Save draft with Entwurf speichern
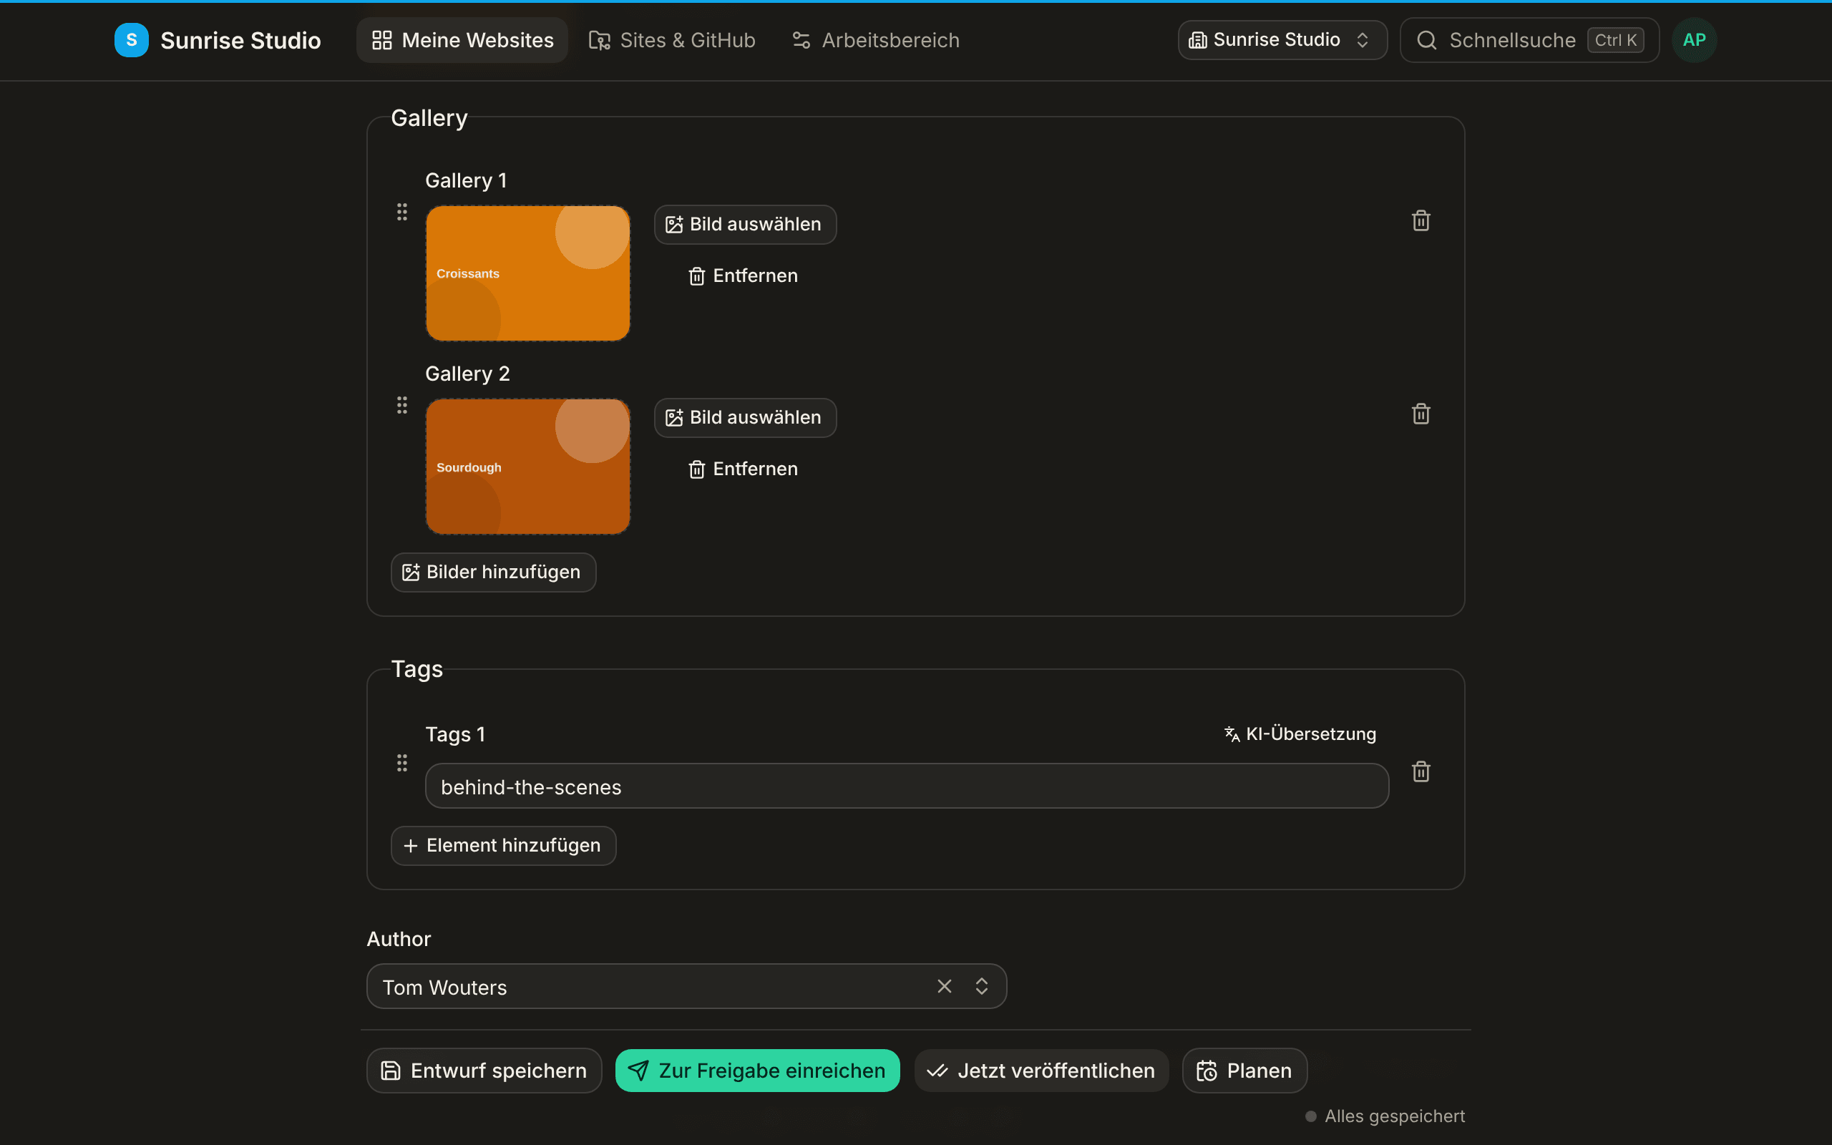This screenshot has height=1145, width=1832. click(x=484, y=1071)
